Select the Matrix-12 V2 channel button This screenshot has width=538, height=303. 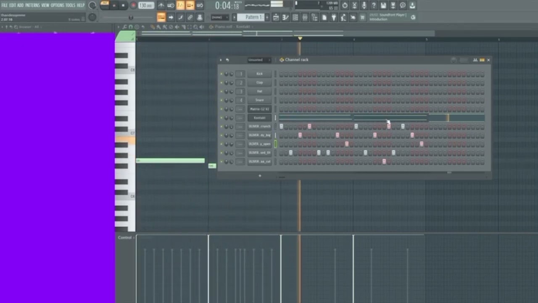[x=259, y=109]
